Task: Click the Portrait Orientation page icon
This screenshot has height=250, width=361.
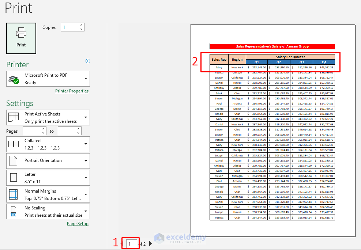Action: click(x=14, y=161)
